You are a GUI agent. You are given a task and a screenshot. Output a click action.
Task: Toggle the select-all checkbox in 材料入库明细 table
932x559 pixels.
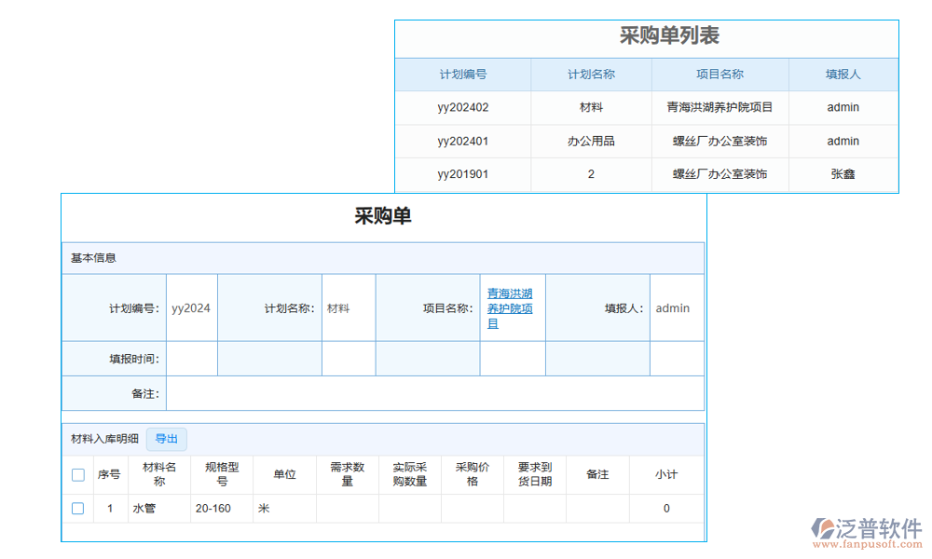tap(78, 474)
